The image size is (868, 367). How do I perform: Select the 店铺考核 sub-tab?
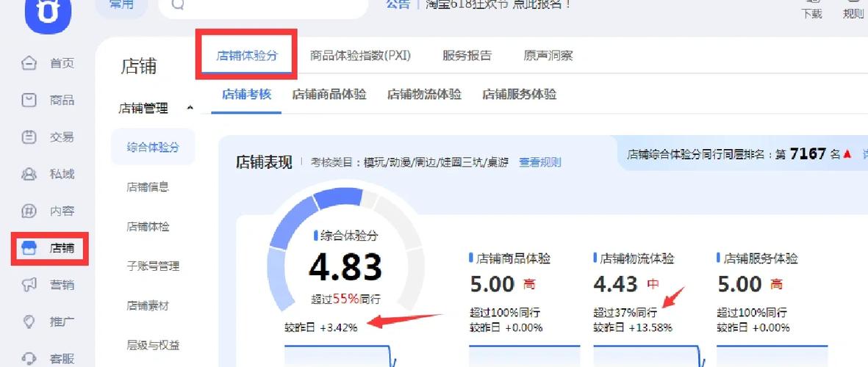click(246, 94)
